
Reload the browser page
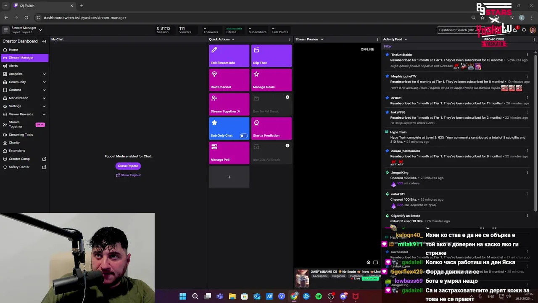point(26,18)
